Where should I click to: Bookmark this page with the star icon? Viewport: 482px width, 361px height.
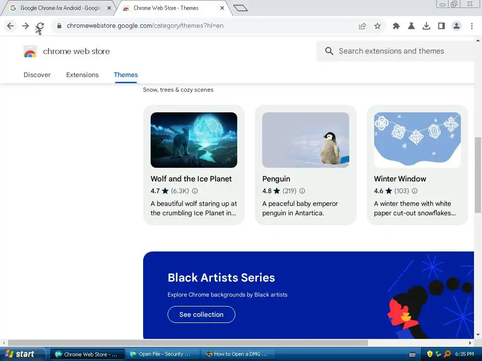tap(378, 26)
